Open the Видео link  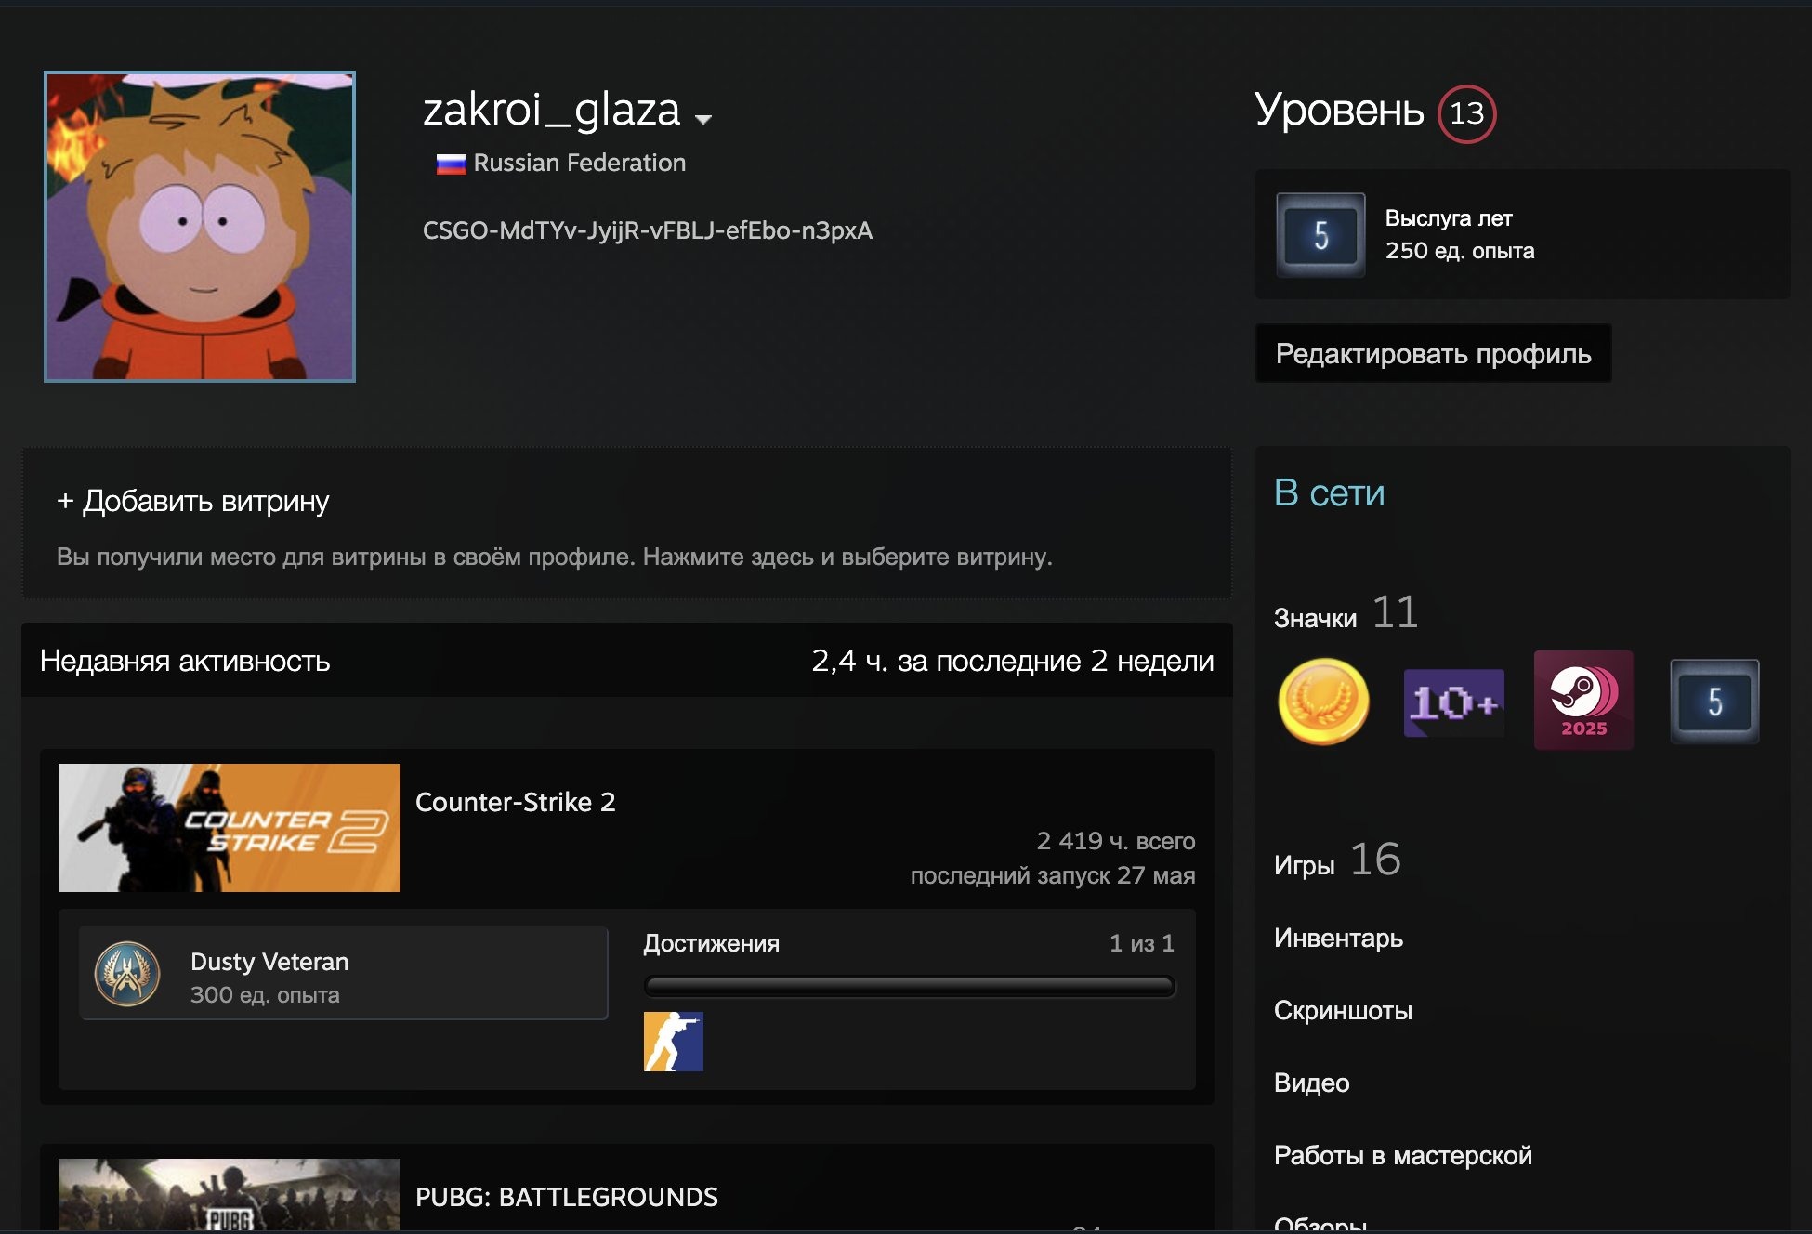click(1311, 1083)
